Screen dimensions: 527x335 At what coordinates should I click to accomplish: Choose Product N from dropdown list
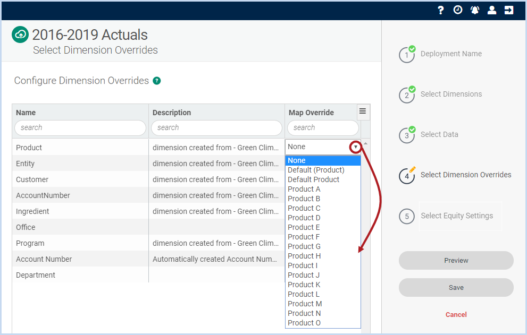pos(323,314)
